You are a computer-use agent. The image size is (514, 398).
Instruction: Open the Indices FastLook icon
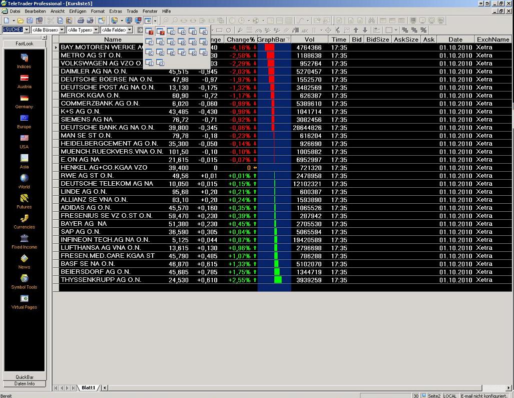coord(24,58)
